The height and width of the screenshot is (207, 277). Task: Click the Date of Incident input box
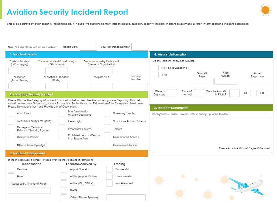point(20,71)
